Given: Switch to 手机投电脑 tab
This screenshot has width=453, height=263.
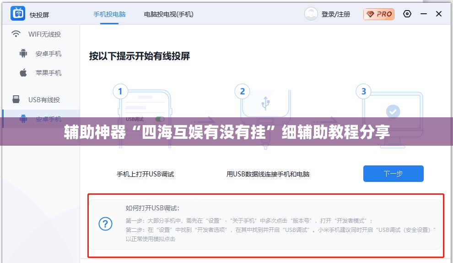Looking at the screenshot, I should pyautogui.click(x=109, y=14).
